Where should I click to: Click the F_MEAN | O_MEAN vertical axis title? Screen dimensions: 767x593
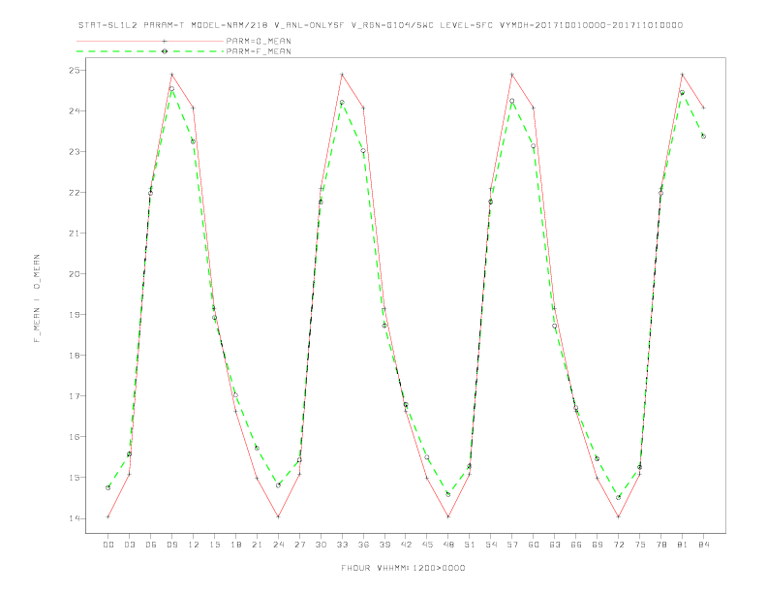(37, 298)
